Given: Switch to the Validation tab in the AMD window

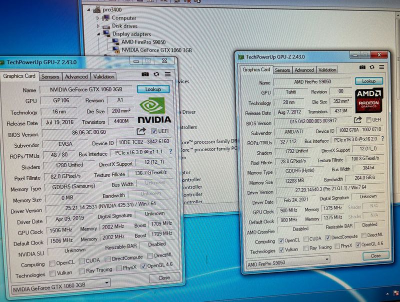Looking at the screenshot, I should click(x=327, y=69).
